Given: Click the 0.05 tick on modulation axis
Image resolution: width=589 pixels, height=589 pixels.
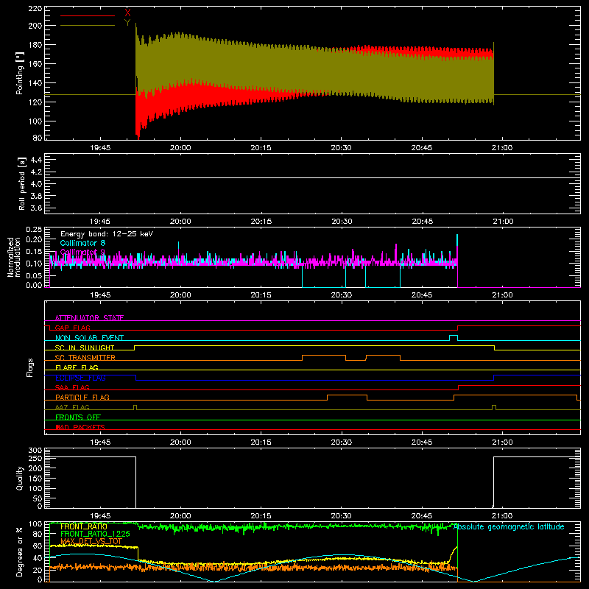Looking at the screenshot, I should (x=35, y=275).
